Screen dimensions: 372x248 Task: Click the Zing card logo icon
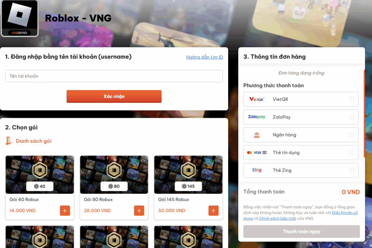pos(257,170)
